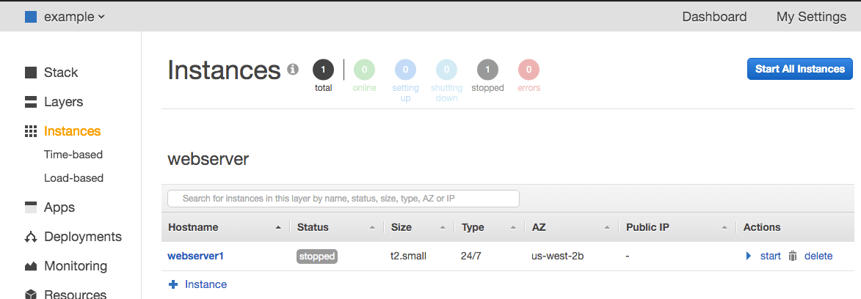
Task: Sort instances by Hostname column
Action: [x=193, y=227]
